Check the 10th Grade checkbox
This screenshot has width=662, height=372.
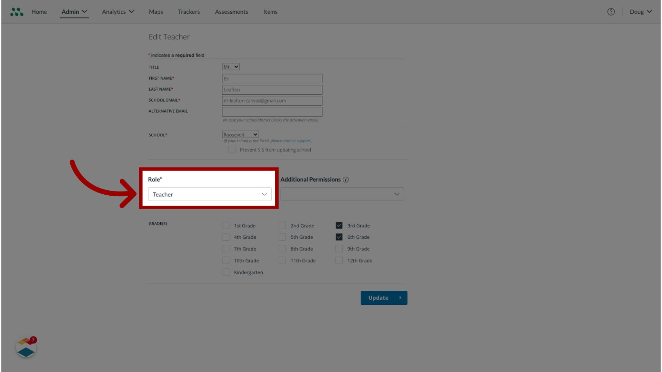click(225, 260)
